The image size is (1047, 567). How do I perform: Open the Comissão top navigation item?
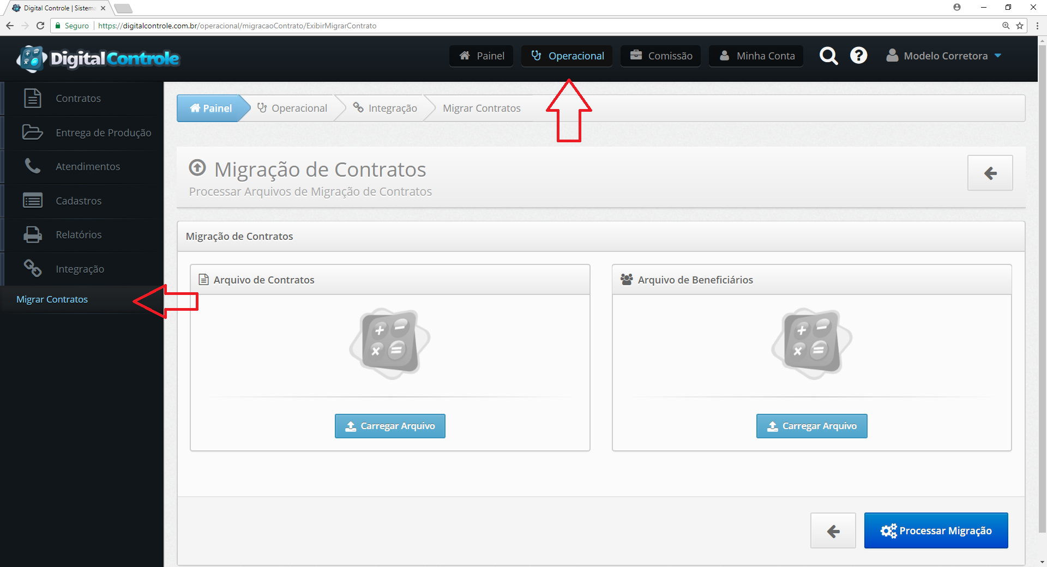661,56
